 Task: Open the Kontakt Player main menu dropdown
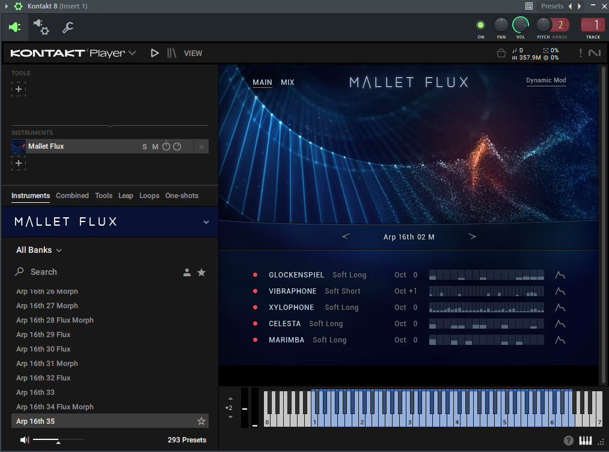pyautogui.click(x=132, y=53)
